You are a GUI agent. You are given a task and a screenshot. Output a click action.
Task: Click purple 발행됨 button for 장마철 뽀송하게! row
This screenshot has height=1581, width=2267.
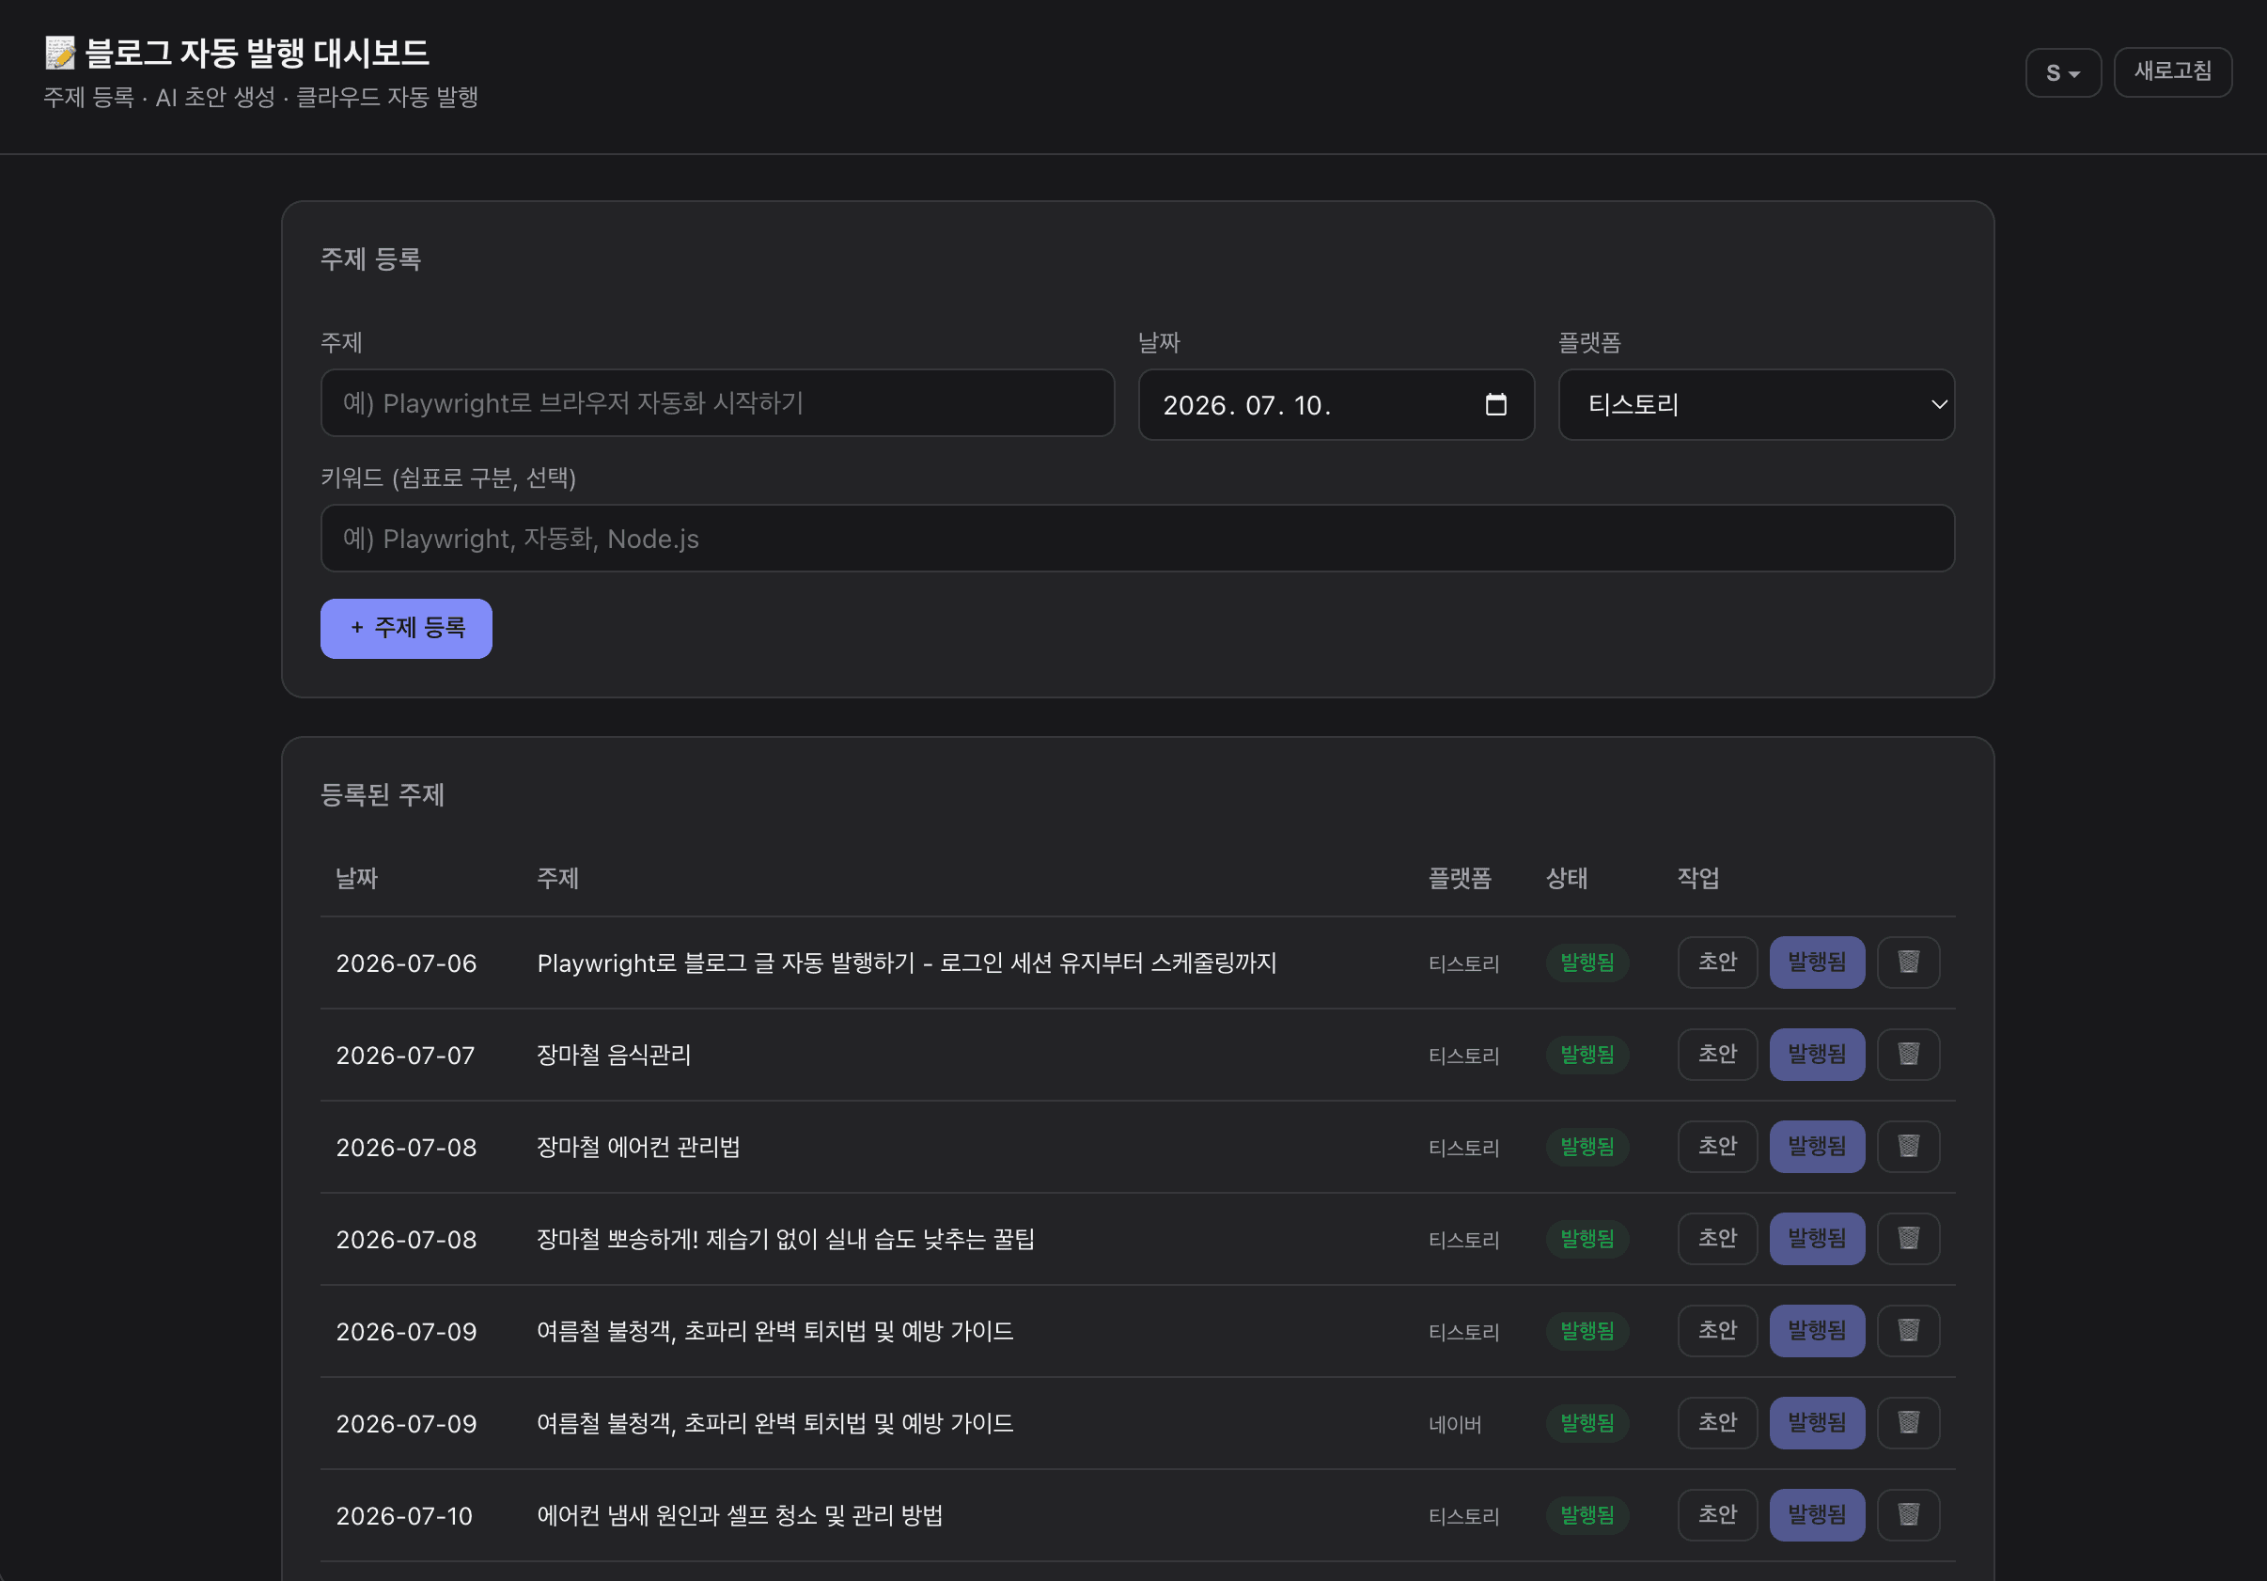[1817, 1238]
